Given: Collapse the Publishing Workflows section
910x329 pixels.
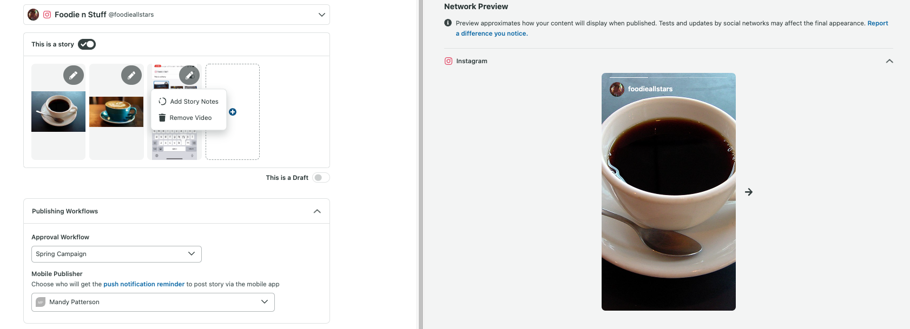Looking at the screenshot, I should [317, 211].
